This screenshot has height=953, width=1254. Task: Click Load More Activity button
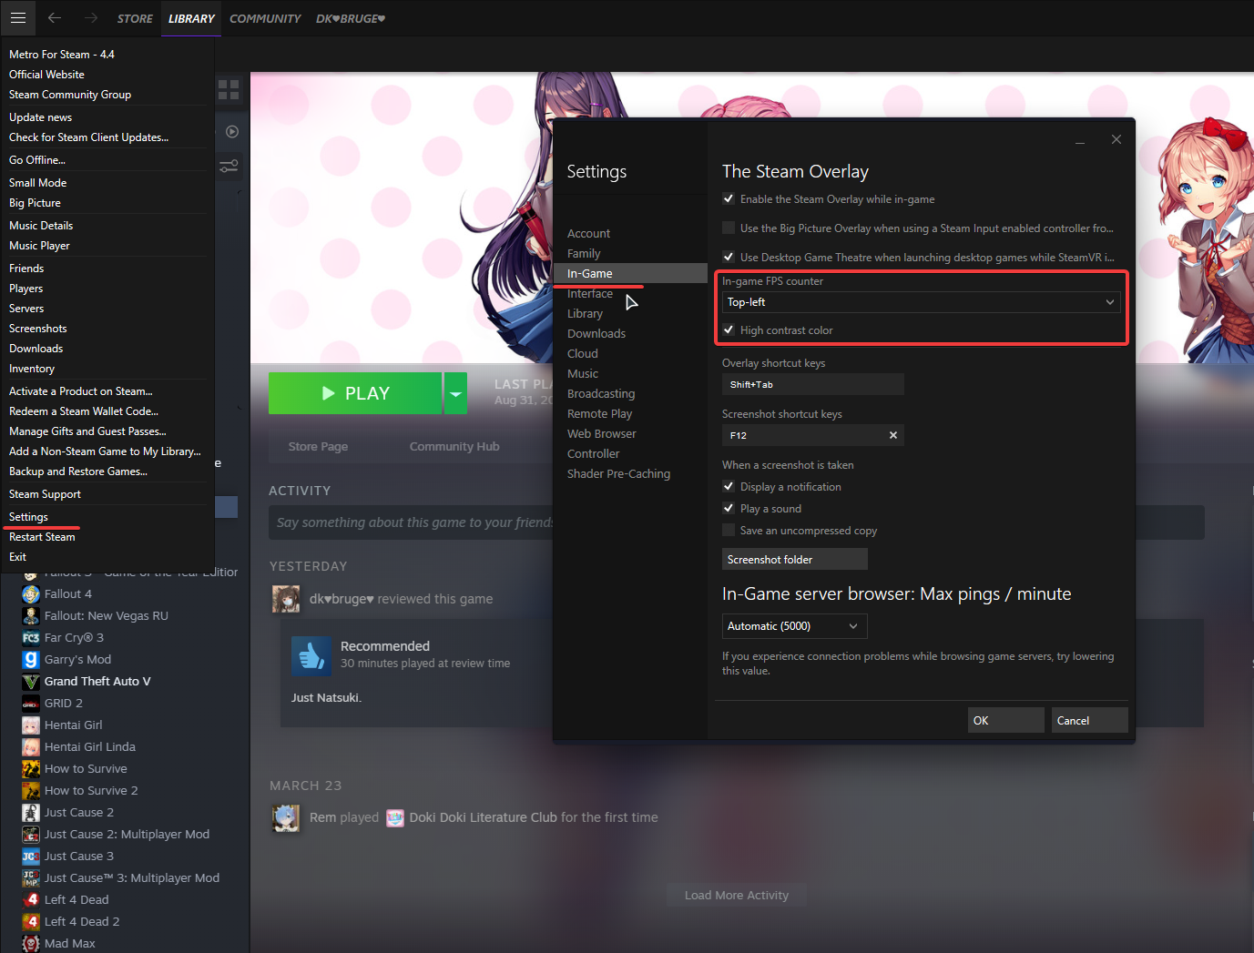coord(737,895)
